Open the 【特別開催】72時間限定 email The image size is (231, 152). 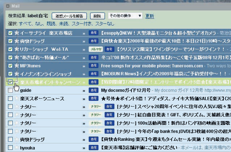(166, 82)
